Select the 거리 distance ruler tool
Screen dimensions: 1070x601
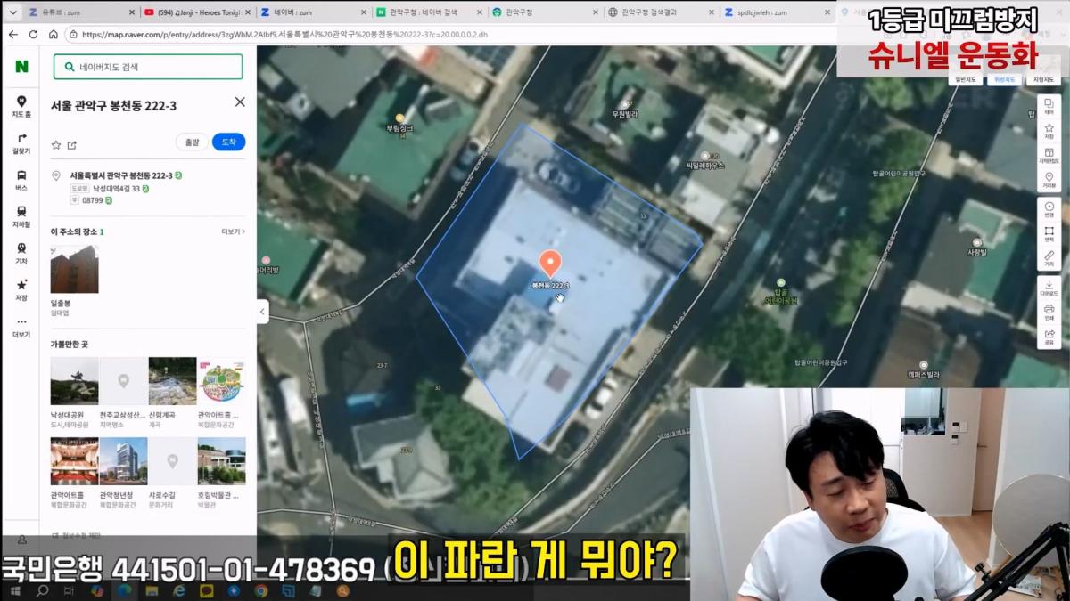[1049, 259]
